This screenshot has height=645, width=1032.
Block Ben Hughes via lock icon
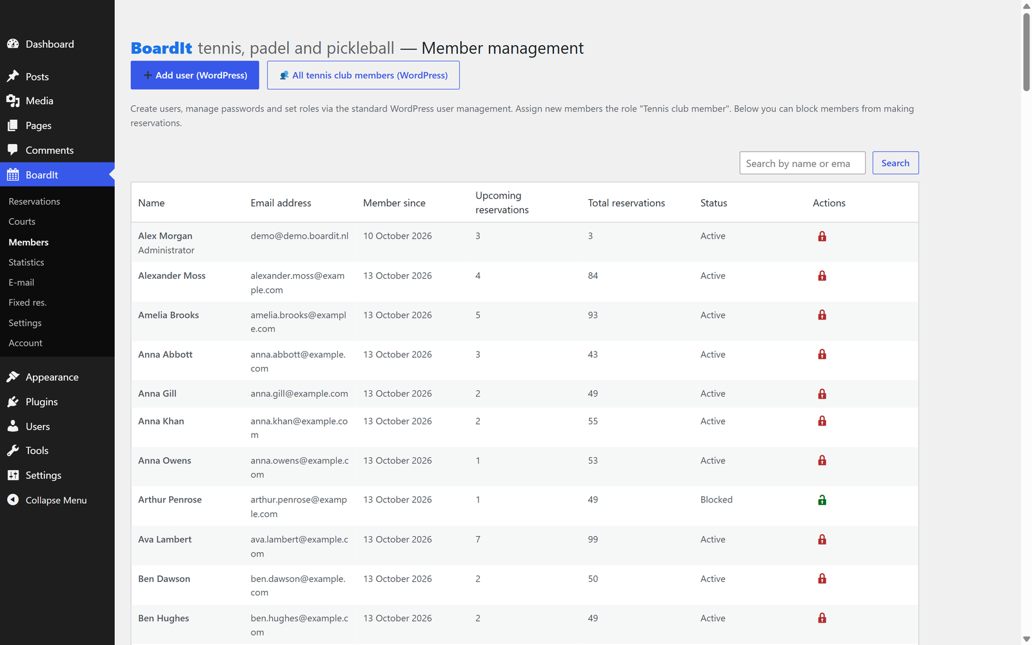click(822, 618)
